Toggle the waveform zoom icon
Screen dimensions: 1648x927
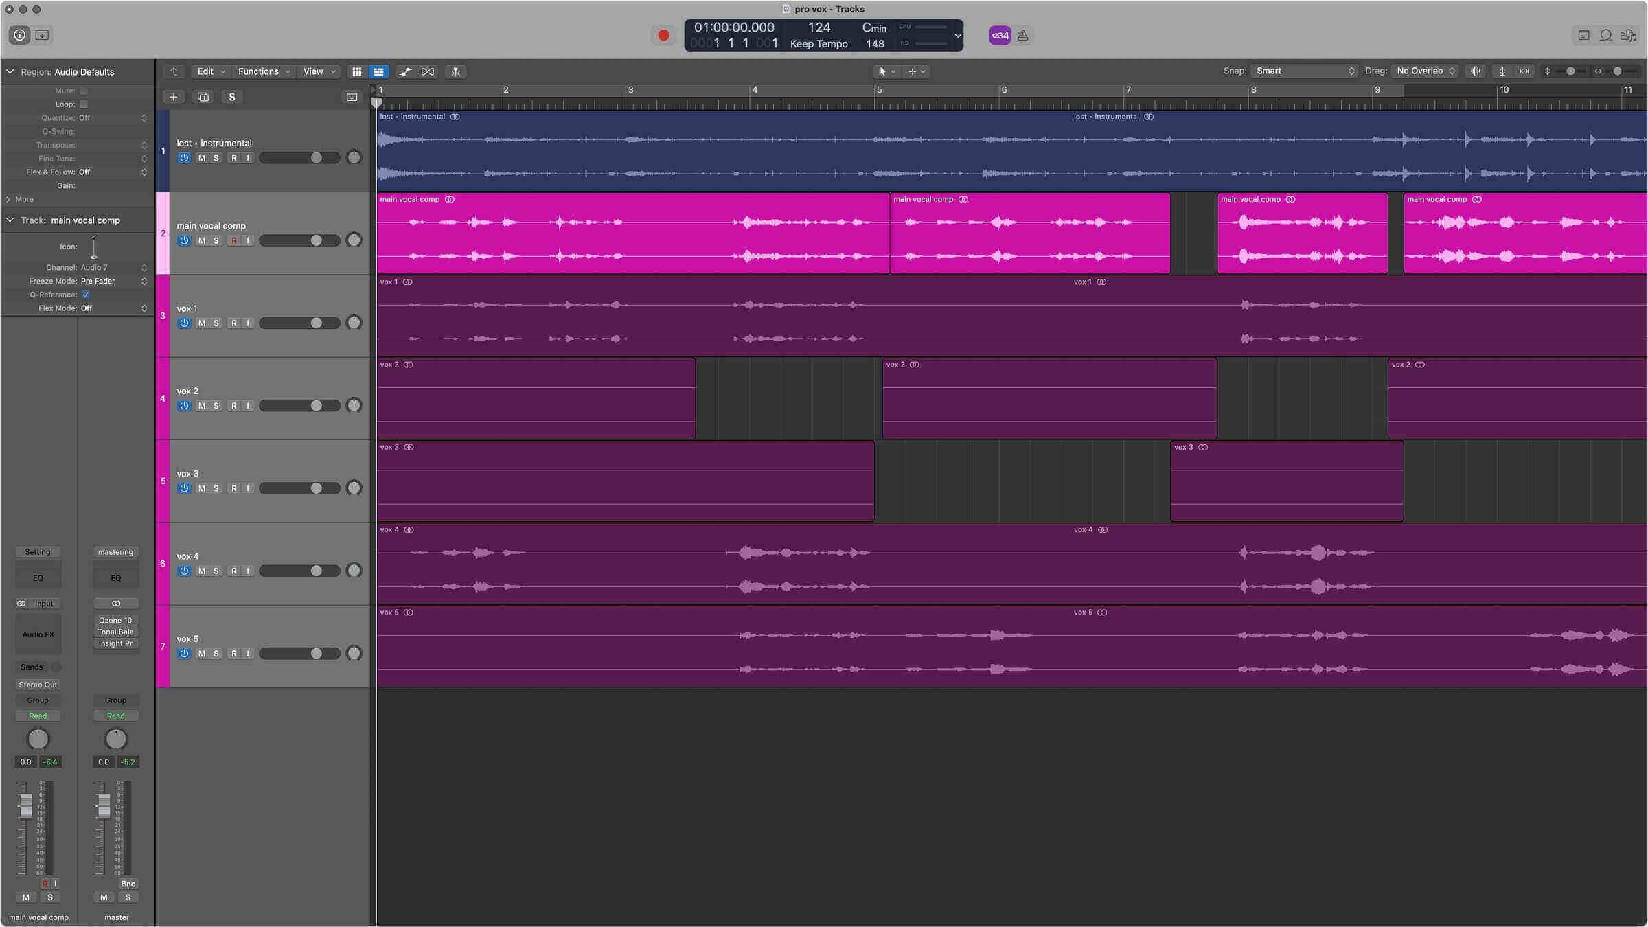1475,71
